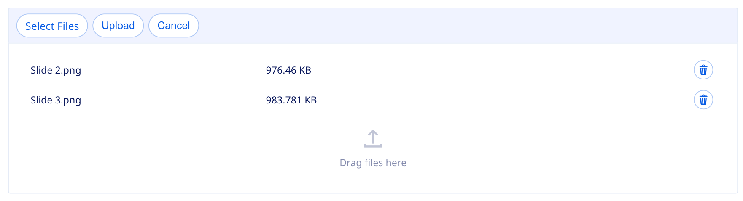Click blank space between Slide 2.png and its size
743x201 pixels.
(173, 70)
